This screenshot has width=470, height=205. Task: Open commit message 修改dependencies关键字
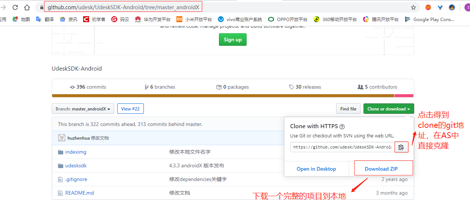[198, 179]
